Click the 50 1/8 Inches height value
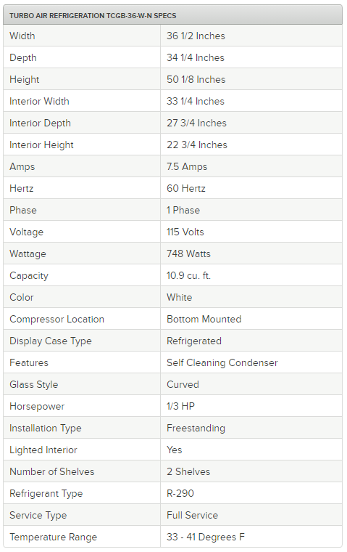This screenshot has height=552, width=347. tap(196, 80)
